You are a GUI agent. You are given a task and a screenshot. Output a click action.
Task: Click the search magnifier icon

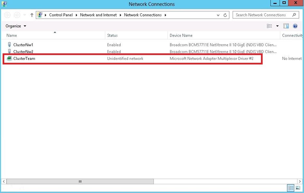tap(294, 15)
